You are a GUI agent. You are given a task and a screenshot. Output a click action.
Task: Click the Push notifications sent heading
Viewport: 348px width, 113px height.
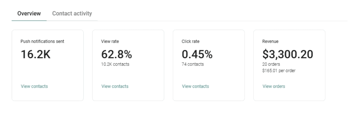pyautogui.click(x=42, y=41)
